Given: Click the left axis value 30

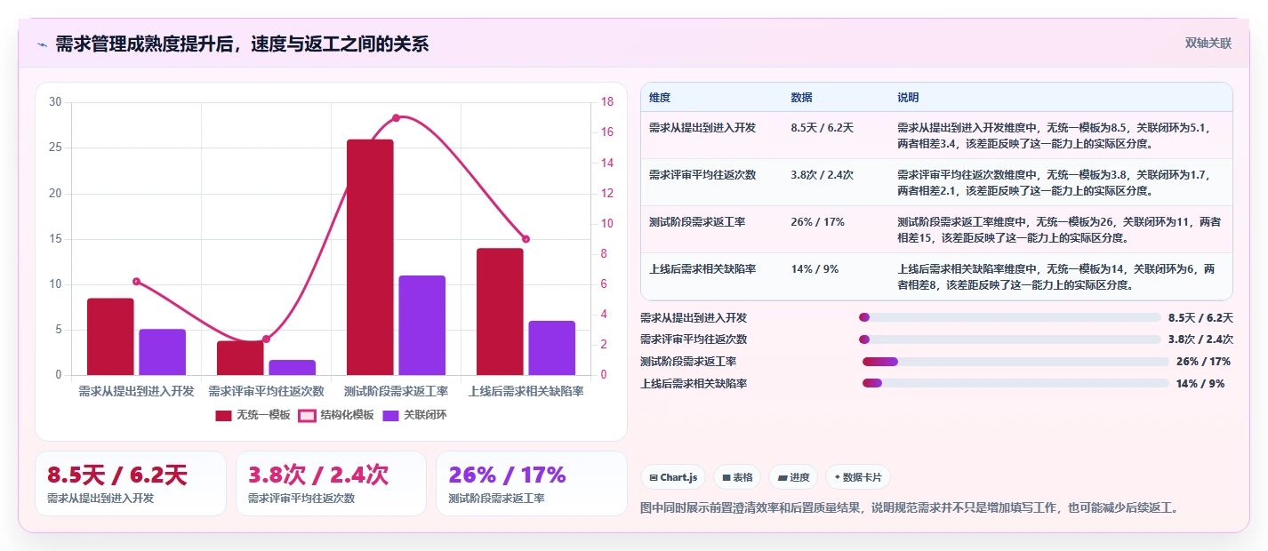Looking at the screenshot, I should [x=55, y=102].
